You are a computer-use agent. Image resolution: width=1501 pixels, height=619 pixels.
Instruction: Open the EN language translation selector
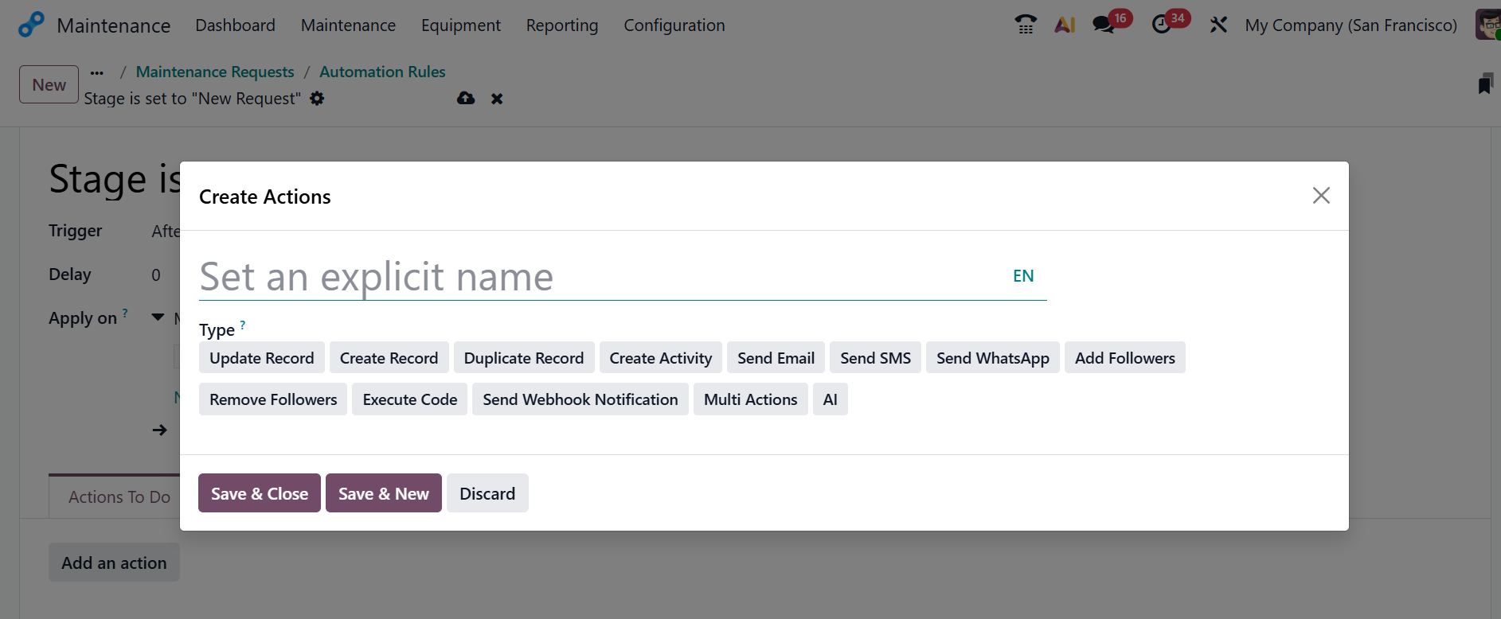[1022, 276]
